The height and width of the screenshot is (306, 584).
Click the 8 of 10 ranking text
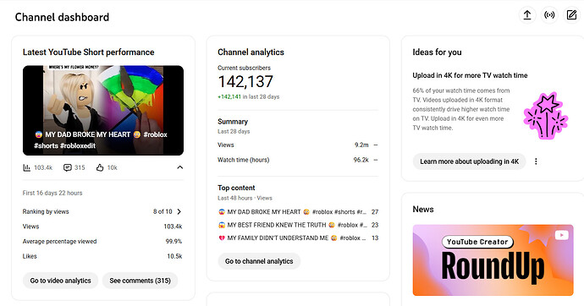[x=163, y=211]
